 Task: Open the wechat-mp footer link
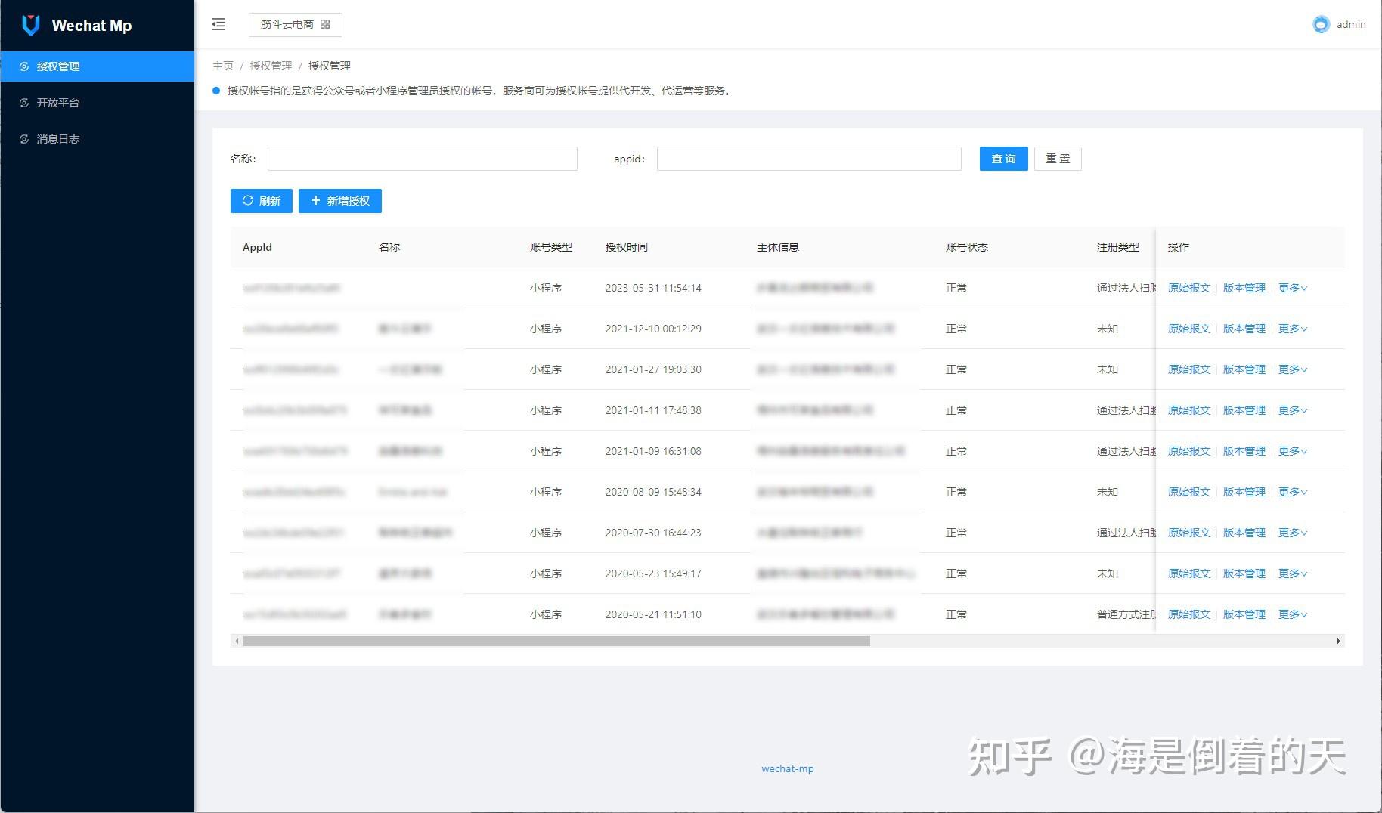786,768
